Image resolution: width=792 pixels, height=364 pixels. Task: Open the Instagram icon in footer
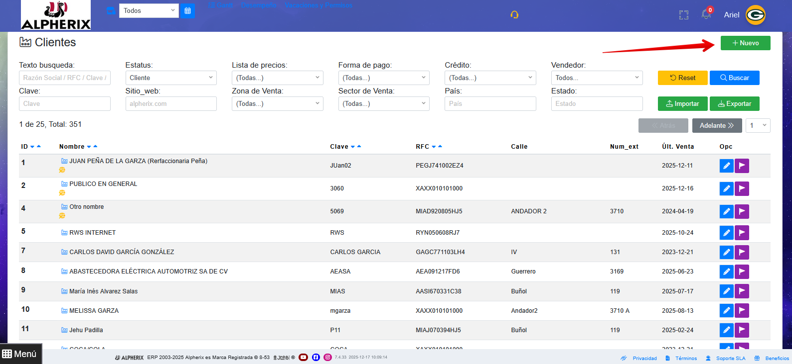[x=327, y=357]
